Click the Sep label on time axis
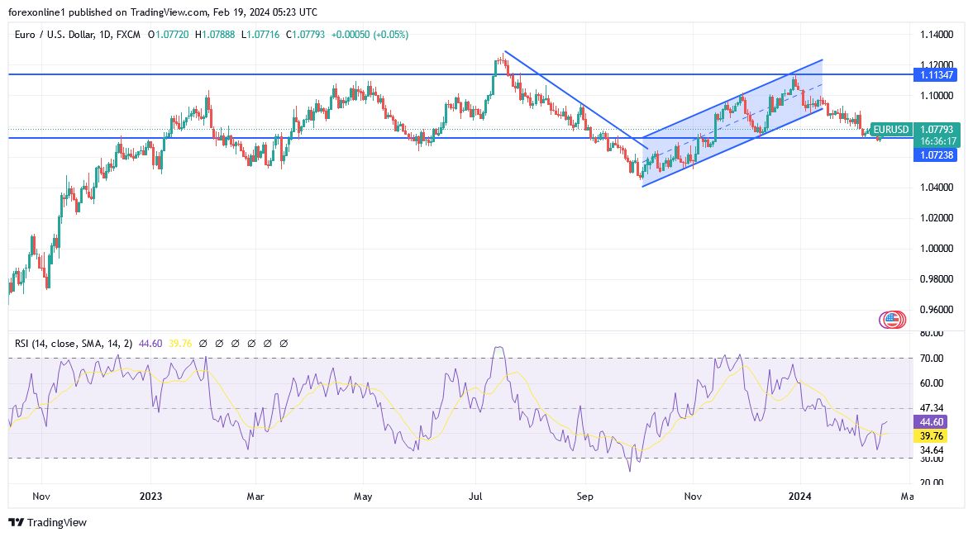This screenshot has width=973, height=537. tap(584, 496)
